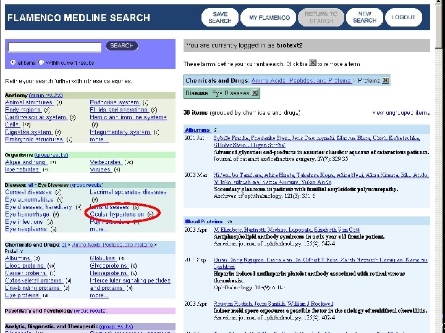This screenshot has height=333, width=445.
Task: Log out with the Logout button
Action: (403, 17)
